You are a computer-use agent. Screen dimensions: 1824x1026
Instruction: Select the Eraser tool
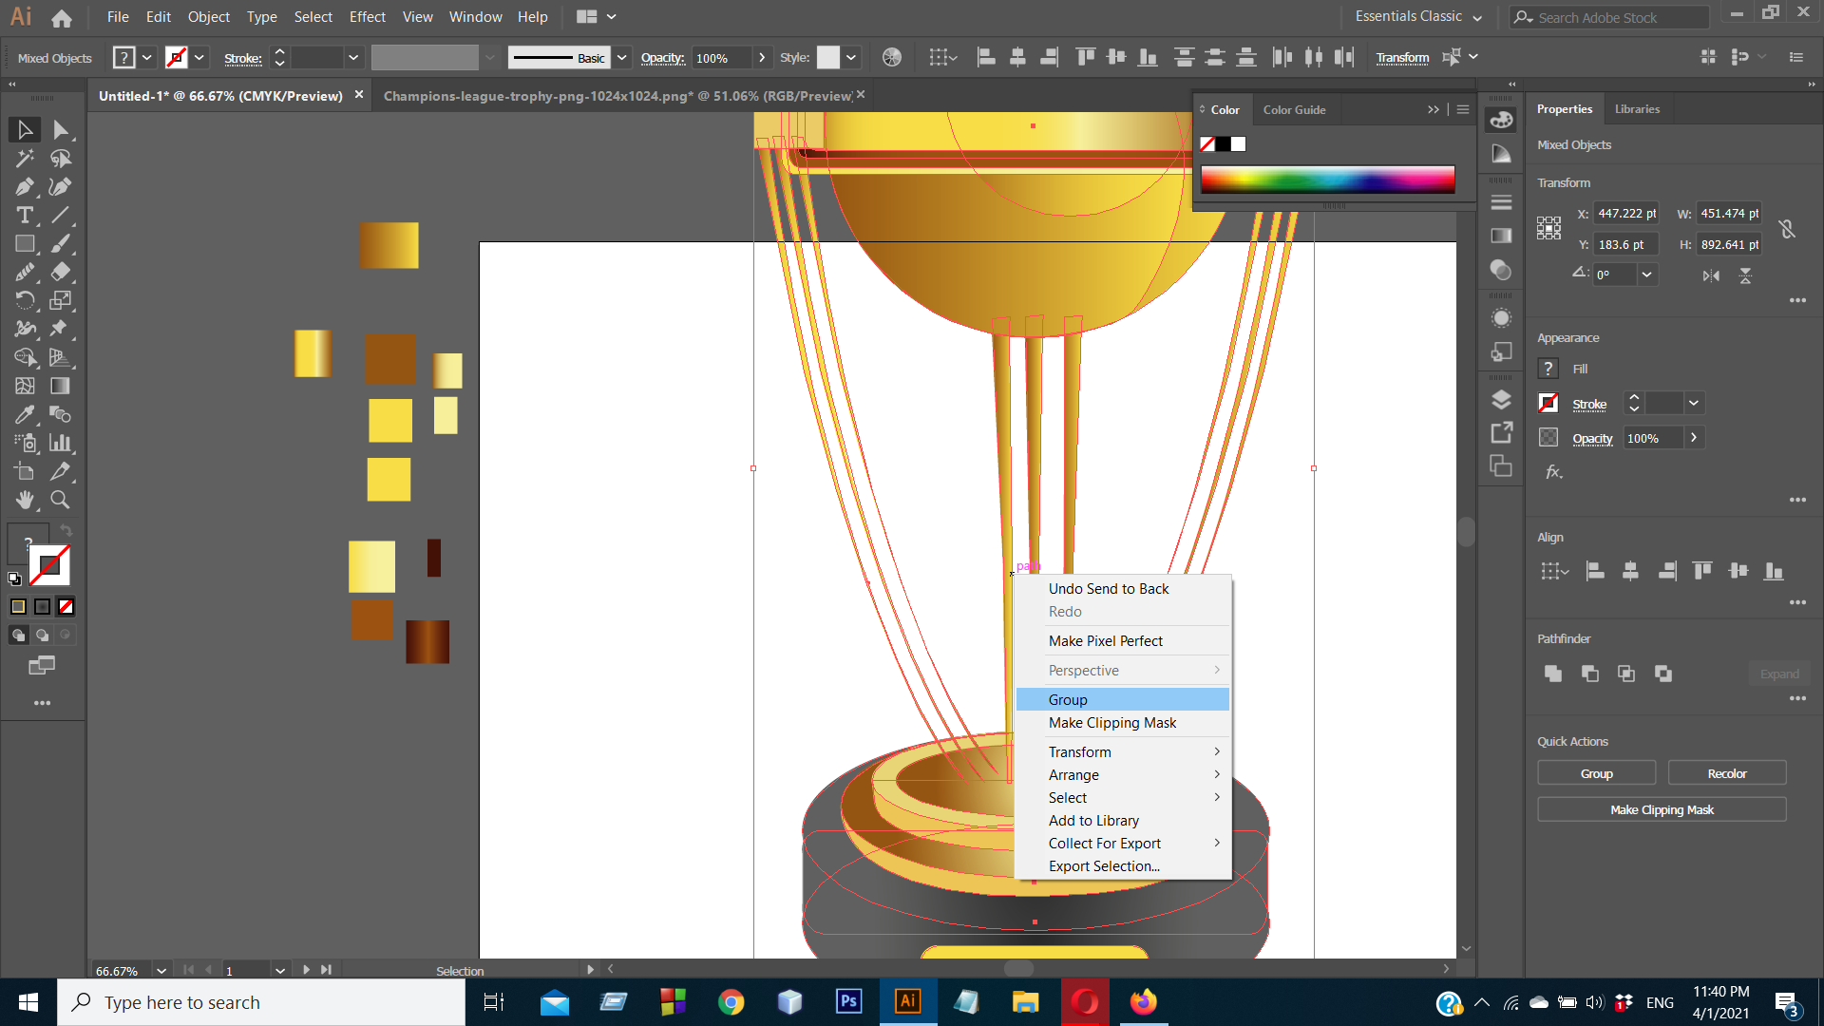point(61,272)
